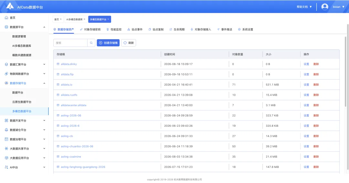Click the 创建时间 column header
This screenshot has height=183, width=349.
169,54
